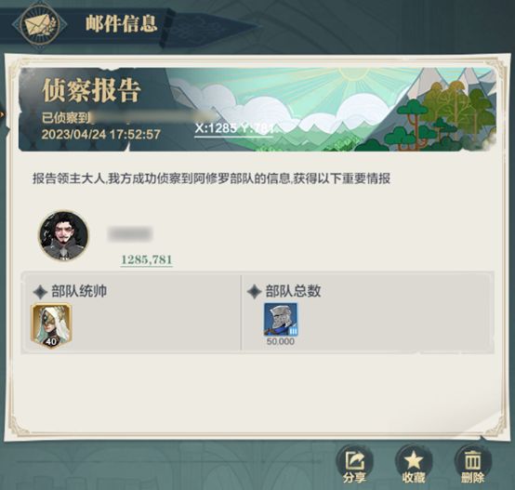Click the diamond icon beside 部队总数
Screen dimensions: 515x490
[x=254, y=292]
